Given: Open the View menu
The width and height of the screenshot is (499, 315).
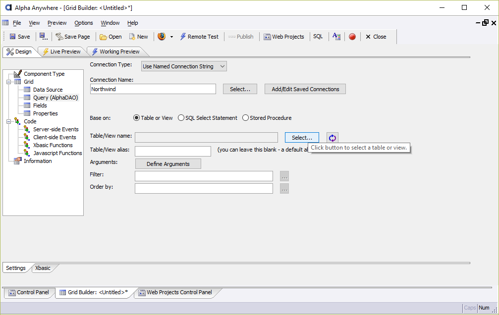Looking at the screenshot, I should pos(34,23).
